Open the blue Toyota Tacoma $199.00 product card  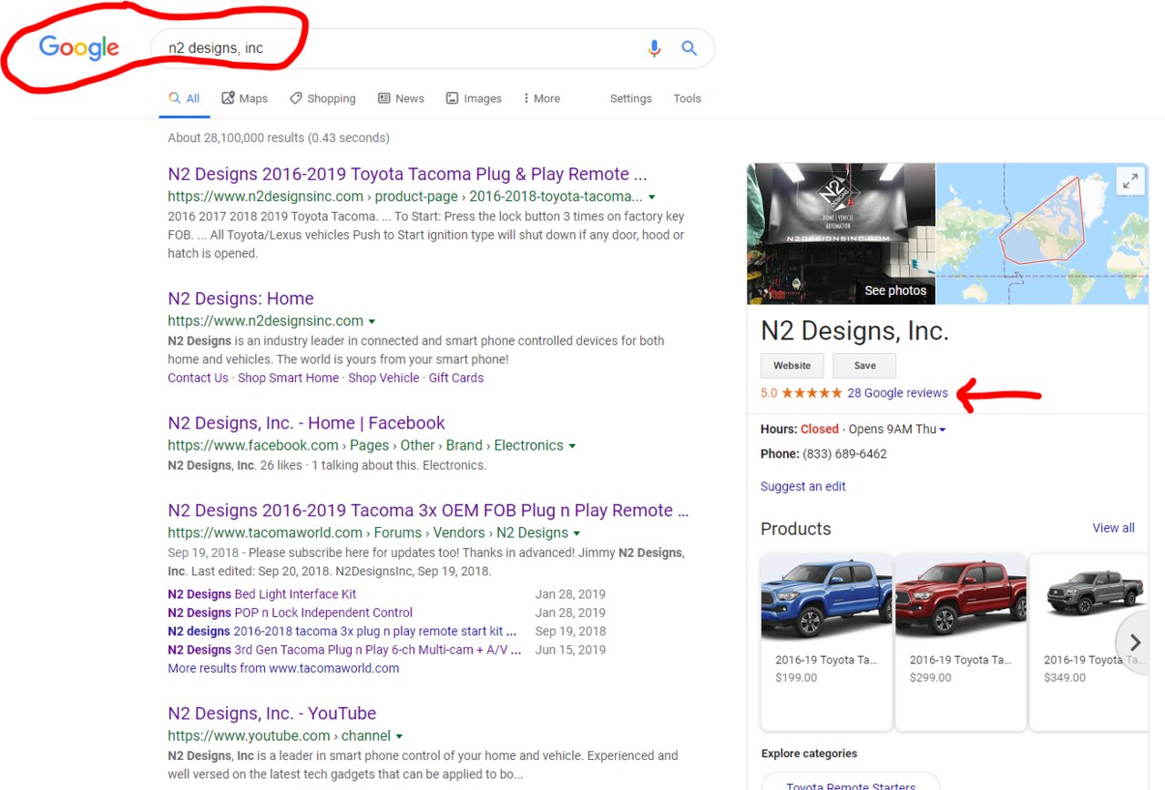[x=826, y=642]
